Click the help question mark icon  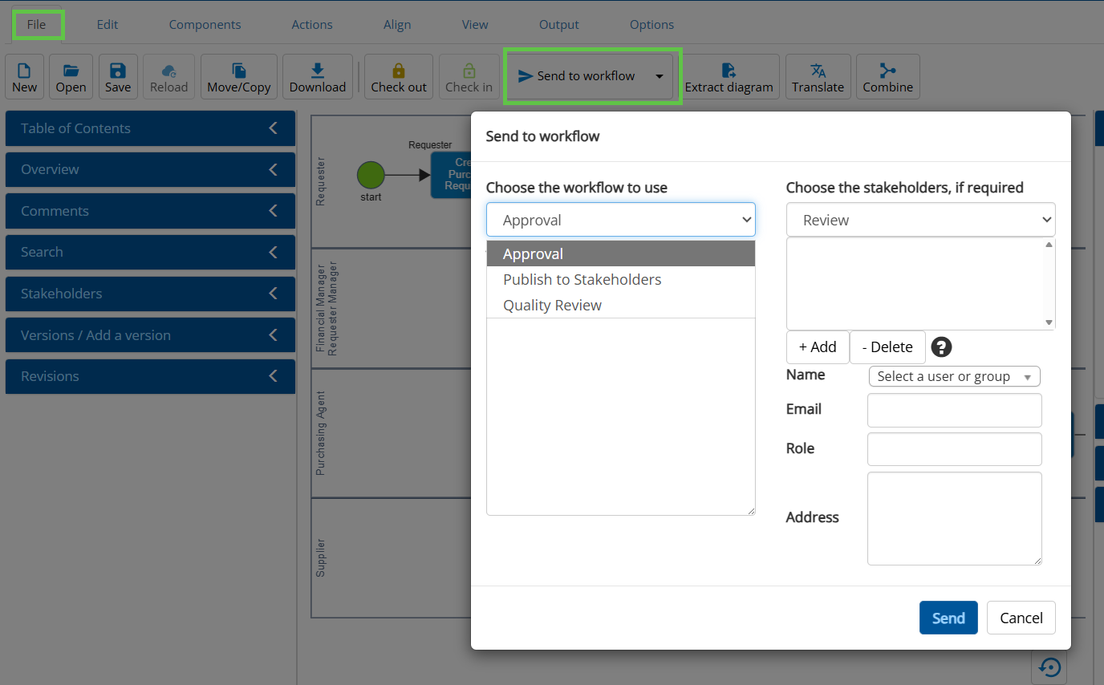(x=941, y=347)
